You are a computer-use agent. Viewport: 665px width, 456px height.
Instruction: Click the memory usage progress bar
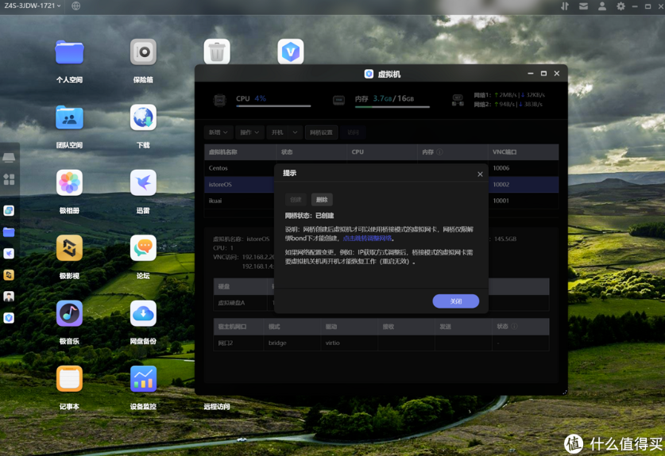(392, 107)
